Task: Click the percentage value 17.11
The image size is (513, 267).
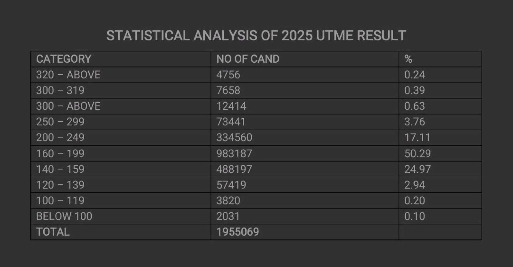Action: tap(417, 138)
